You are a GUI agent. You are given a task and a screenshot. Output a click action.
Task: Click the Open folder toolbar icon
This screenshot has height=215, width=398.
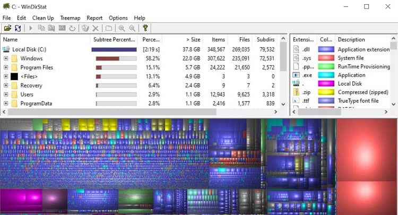[7, 28]
